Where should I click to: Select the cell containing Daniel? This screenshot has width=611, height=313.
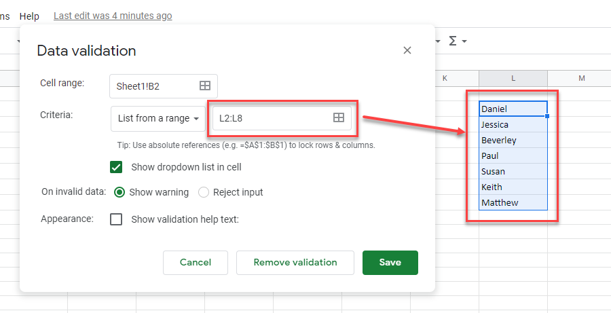[513, 109]
